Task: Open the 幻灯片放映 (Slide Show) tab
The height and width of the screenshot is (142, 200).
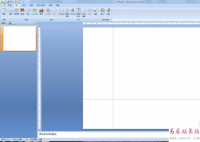Action: point(41,5)
